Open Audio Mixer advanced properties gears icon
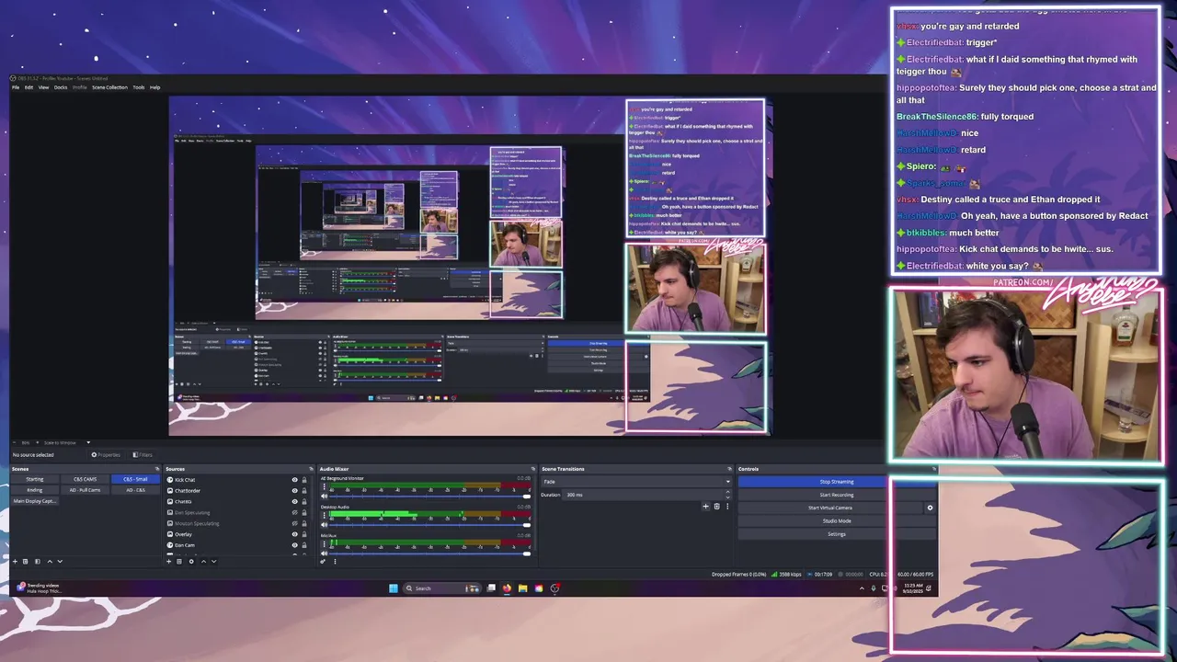Viewport: 1177px width, 662px height. tap(323, 561)
